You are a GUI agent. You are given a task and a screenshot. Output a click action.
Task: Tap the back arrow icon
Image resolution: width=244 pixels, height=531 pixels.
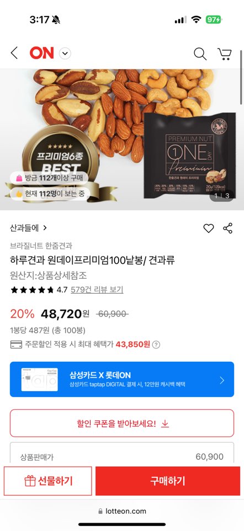pyautogui.click(x=14, y=53)
